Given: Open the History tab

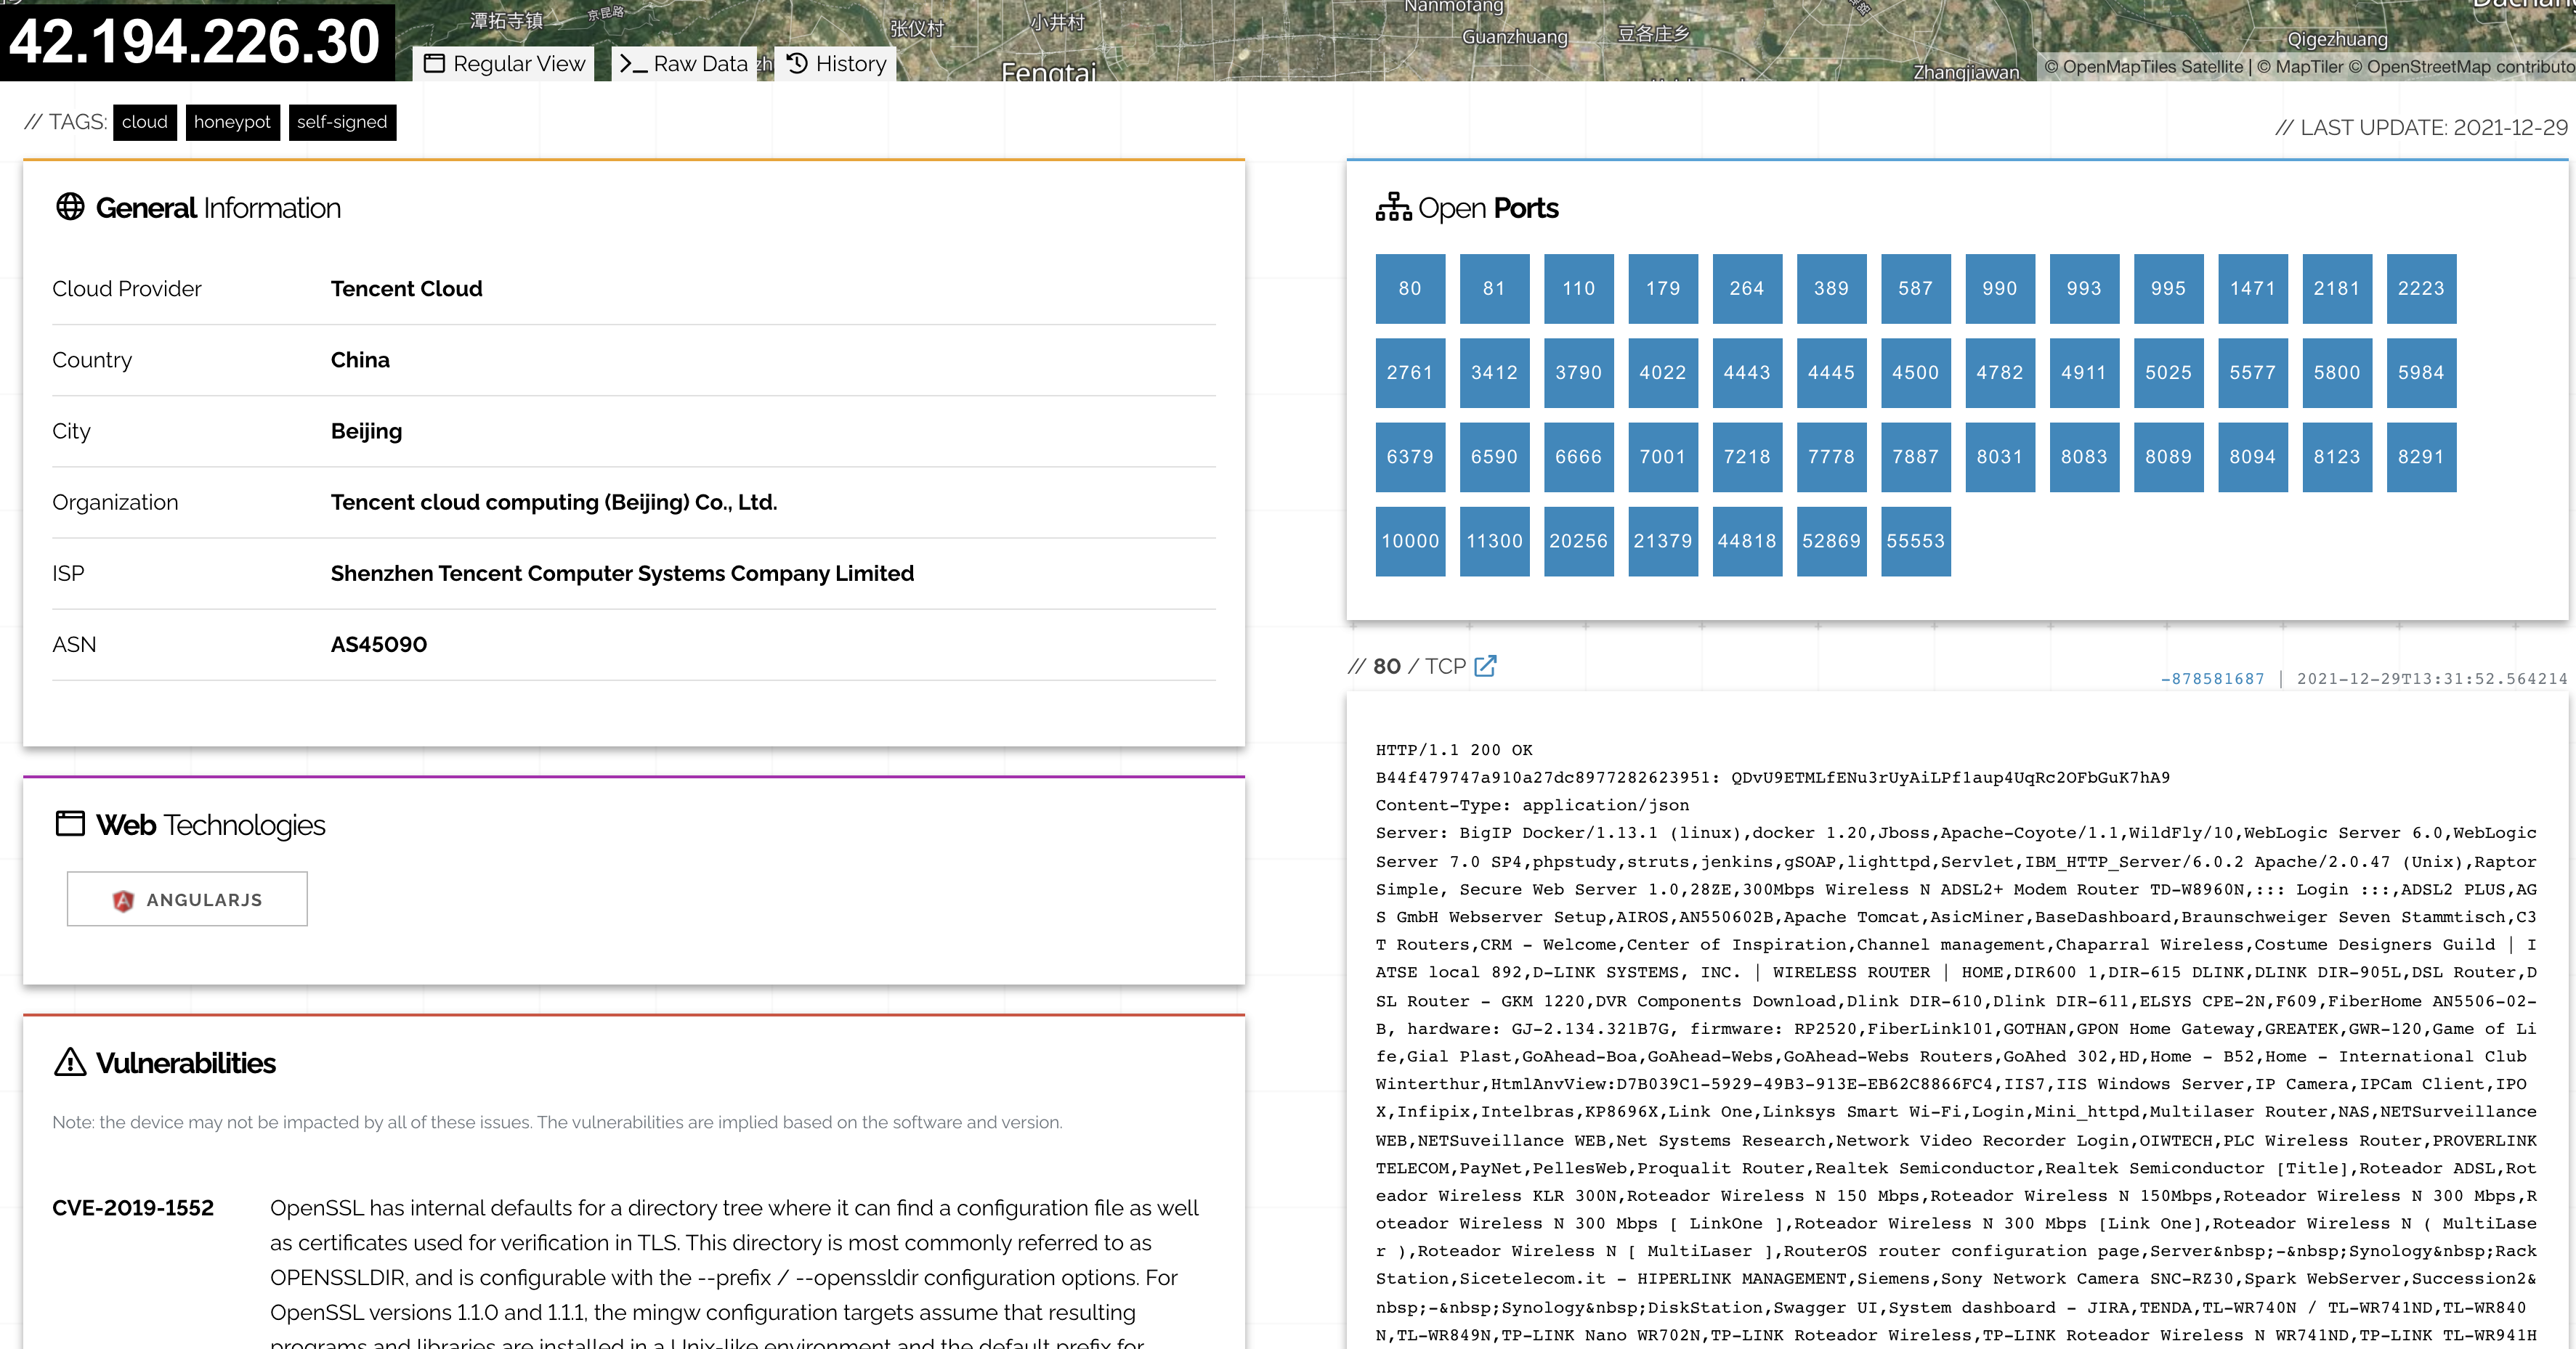Looking at the screenshot, I should point(850,64).
